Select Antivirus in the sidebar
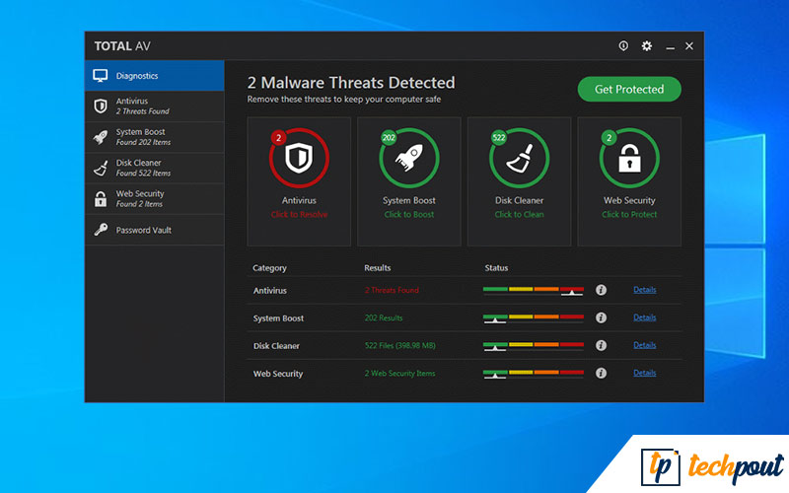 coord(154,106)
